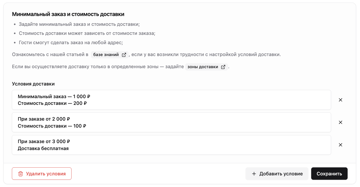Click the 'Минимальный заказ и стоимость доставки' heading

point(68,14)
